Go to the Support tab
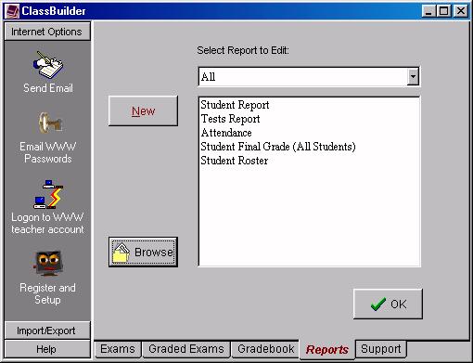The image size is (473, 363). pos(381,349)
